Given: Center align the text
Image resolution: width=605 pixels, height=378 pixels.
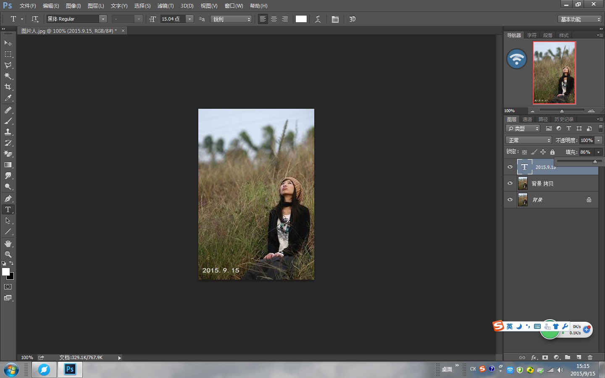Looking at the screenshot, I should pos(274,19).
